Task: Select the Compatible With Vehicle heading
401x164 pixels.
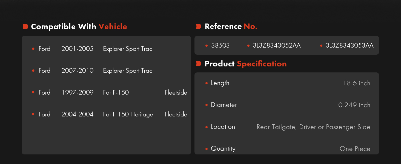Action: 79,27
